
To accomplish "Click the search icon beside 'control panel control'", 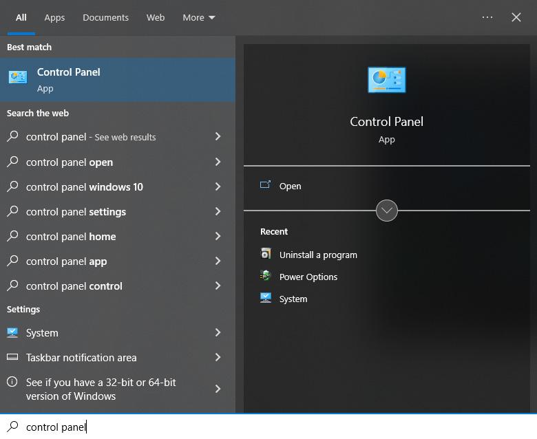I will coord(12,285).
